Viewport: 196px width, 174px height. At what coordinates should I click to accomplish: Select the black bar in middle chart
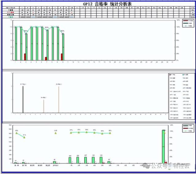coord(23,100)
